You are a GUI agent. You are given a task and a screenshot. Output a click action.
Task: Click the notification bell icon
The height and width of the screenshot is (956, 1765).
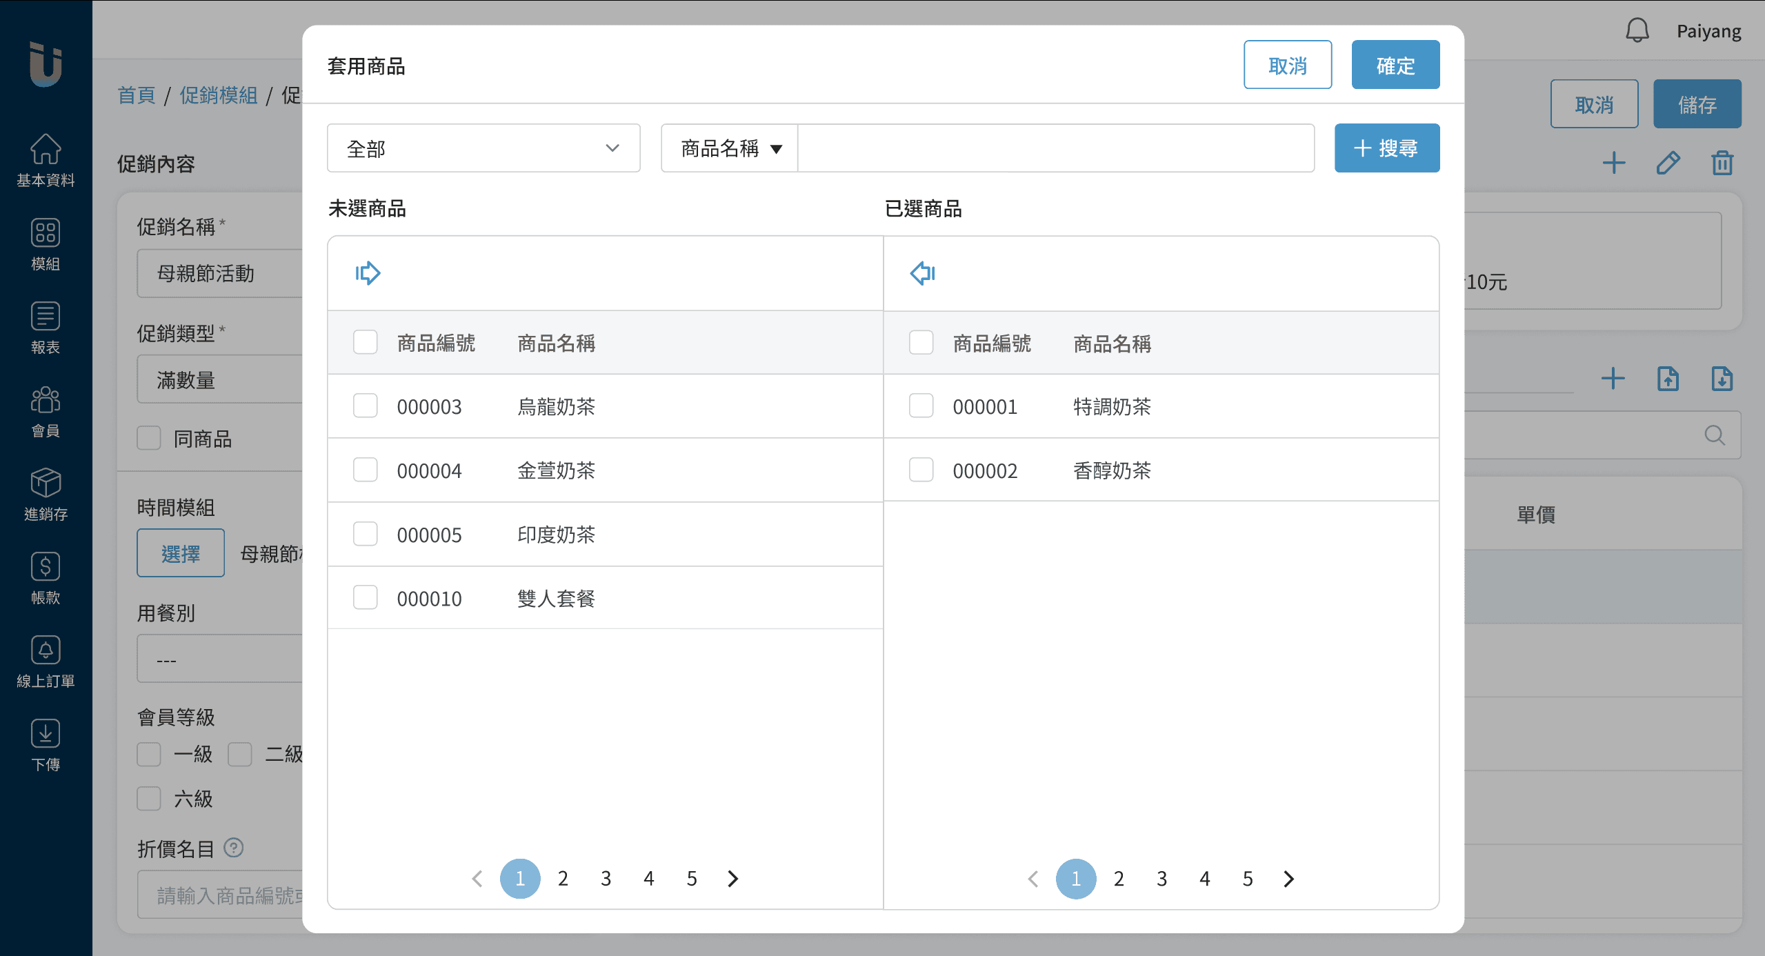click(1637, 31)
